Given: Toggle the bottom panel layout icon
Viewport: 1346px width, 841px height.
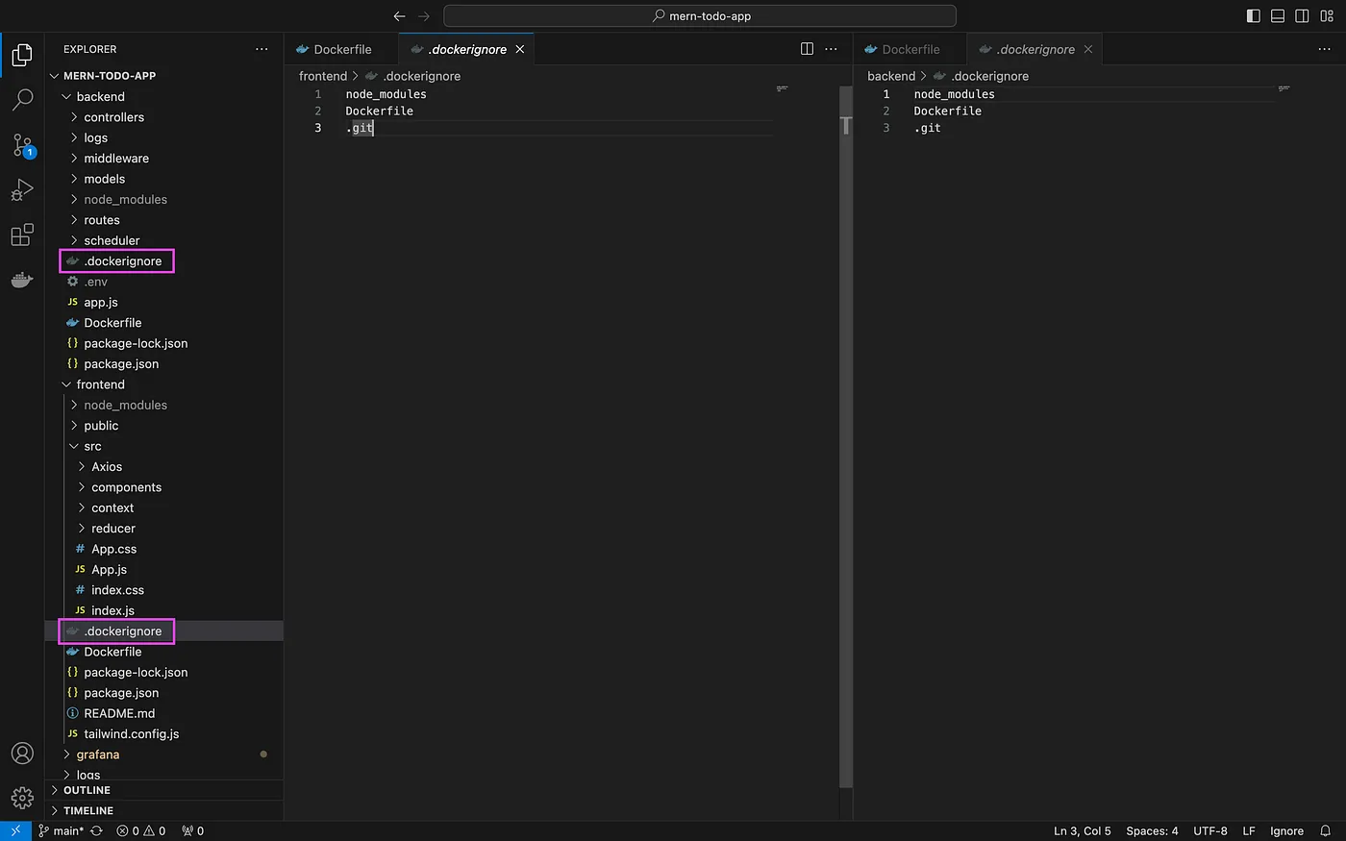Looking at the screenshot, I should click(x=1278, y=16).
